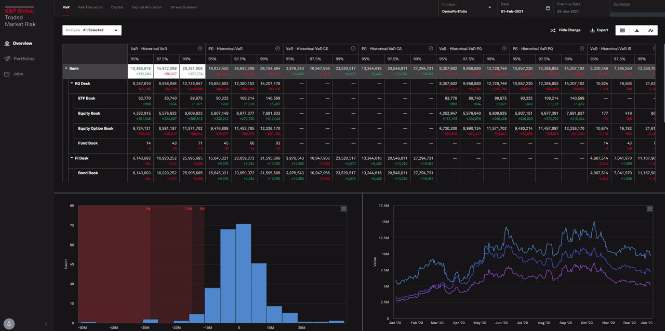This screenshot has height=331, width=665.
Task: Click the Portfolios folder icon
Action: click(x=7, y=59)
